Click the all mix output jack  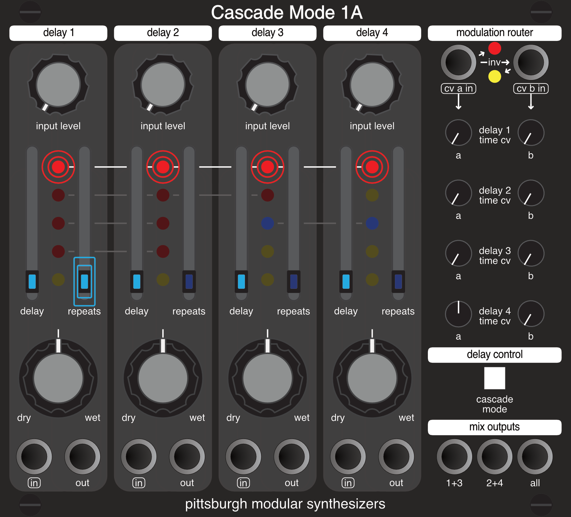pos(535,457)
